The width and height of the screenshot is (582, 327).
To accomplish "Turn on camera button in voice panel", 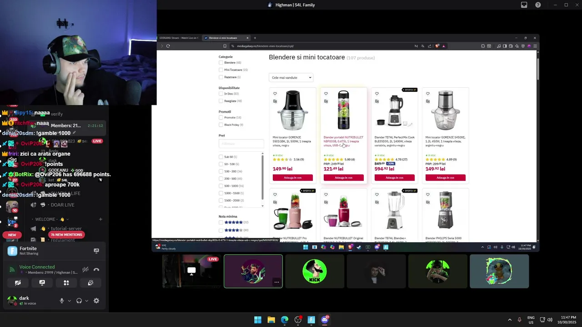I will click(x=18, y=282).
